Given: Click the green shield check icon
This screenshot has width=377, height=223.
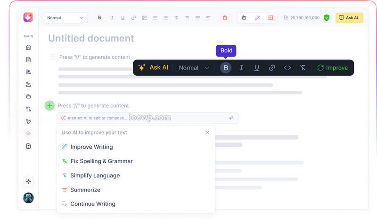Looking at the screenshot, I should coord(326,18).
